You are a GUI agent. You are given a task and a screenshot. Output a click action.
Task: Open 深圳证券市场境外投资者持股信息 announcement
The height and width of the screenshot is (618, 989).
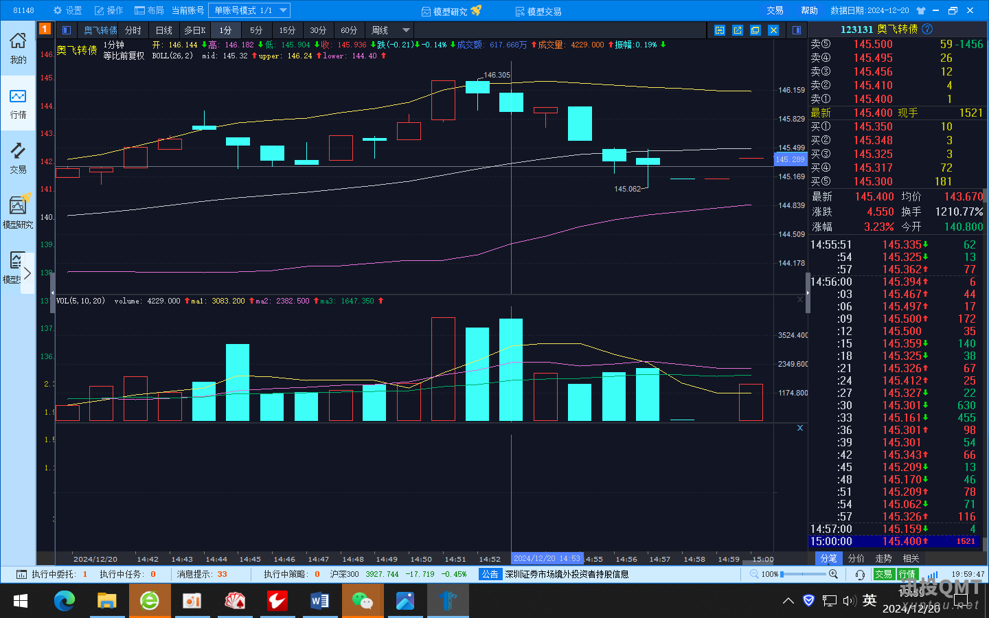click(567, 574)
